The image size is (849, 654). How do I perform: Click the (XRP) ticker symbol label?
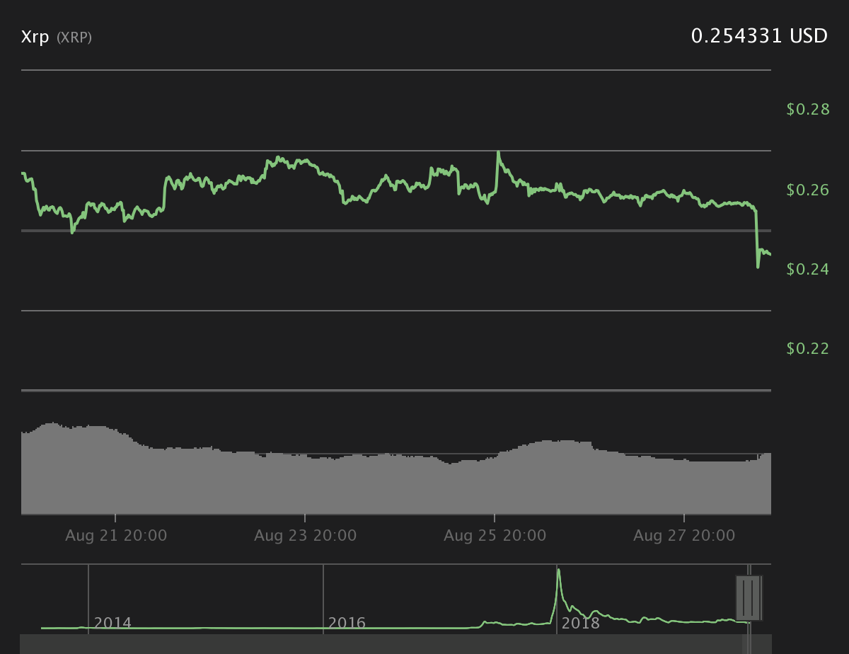click(74, 38)
